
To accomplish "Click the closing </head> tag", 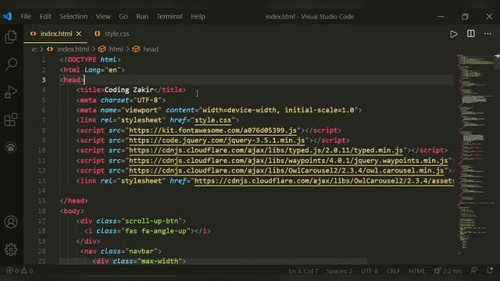I will [73, 201].
